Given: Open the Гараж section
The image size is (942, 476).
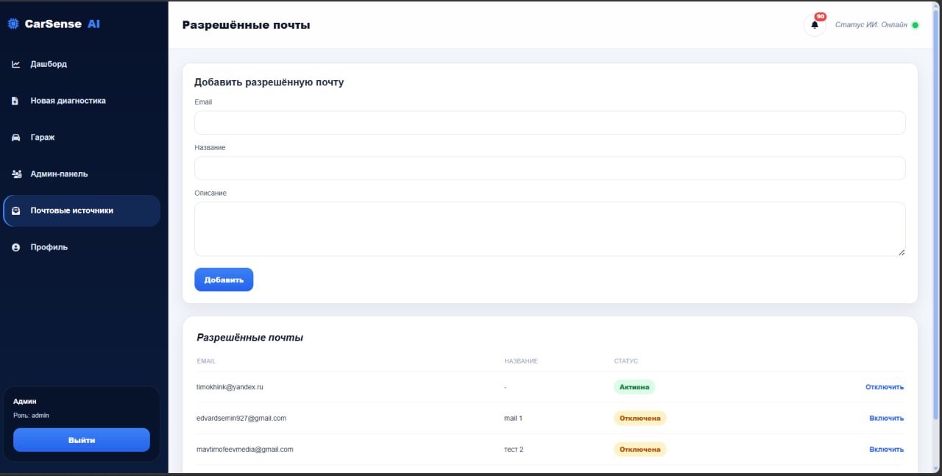Looking at the screenshot, I should (82, 138).
